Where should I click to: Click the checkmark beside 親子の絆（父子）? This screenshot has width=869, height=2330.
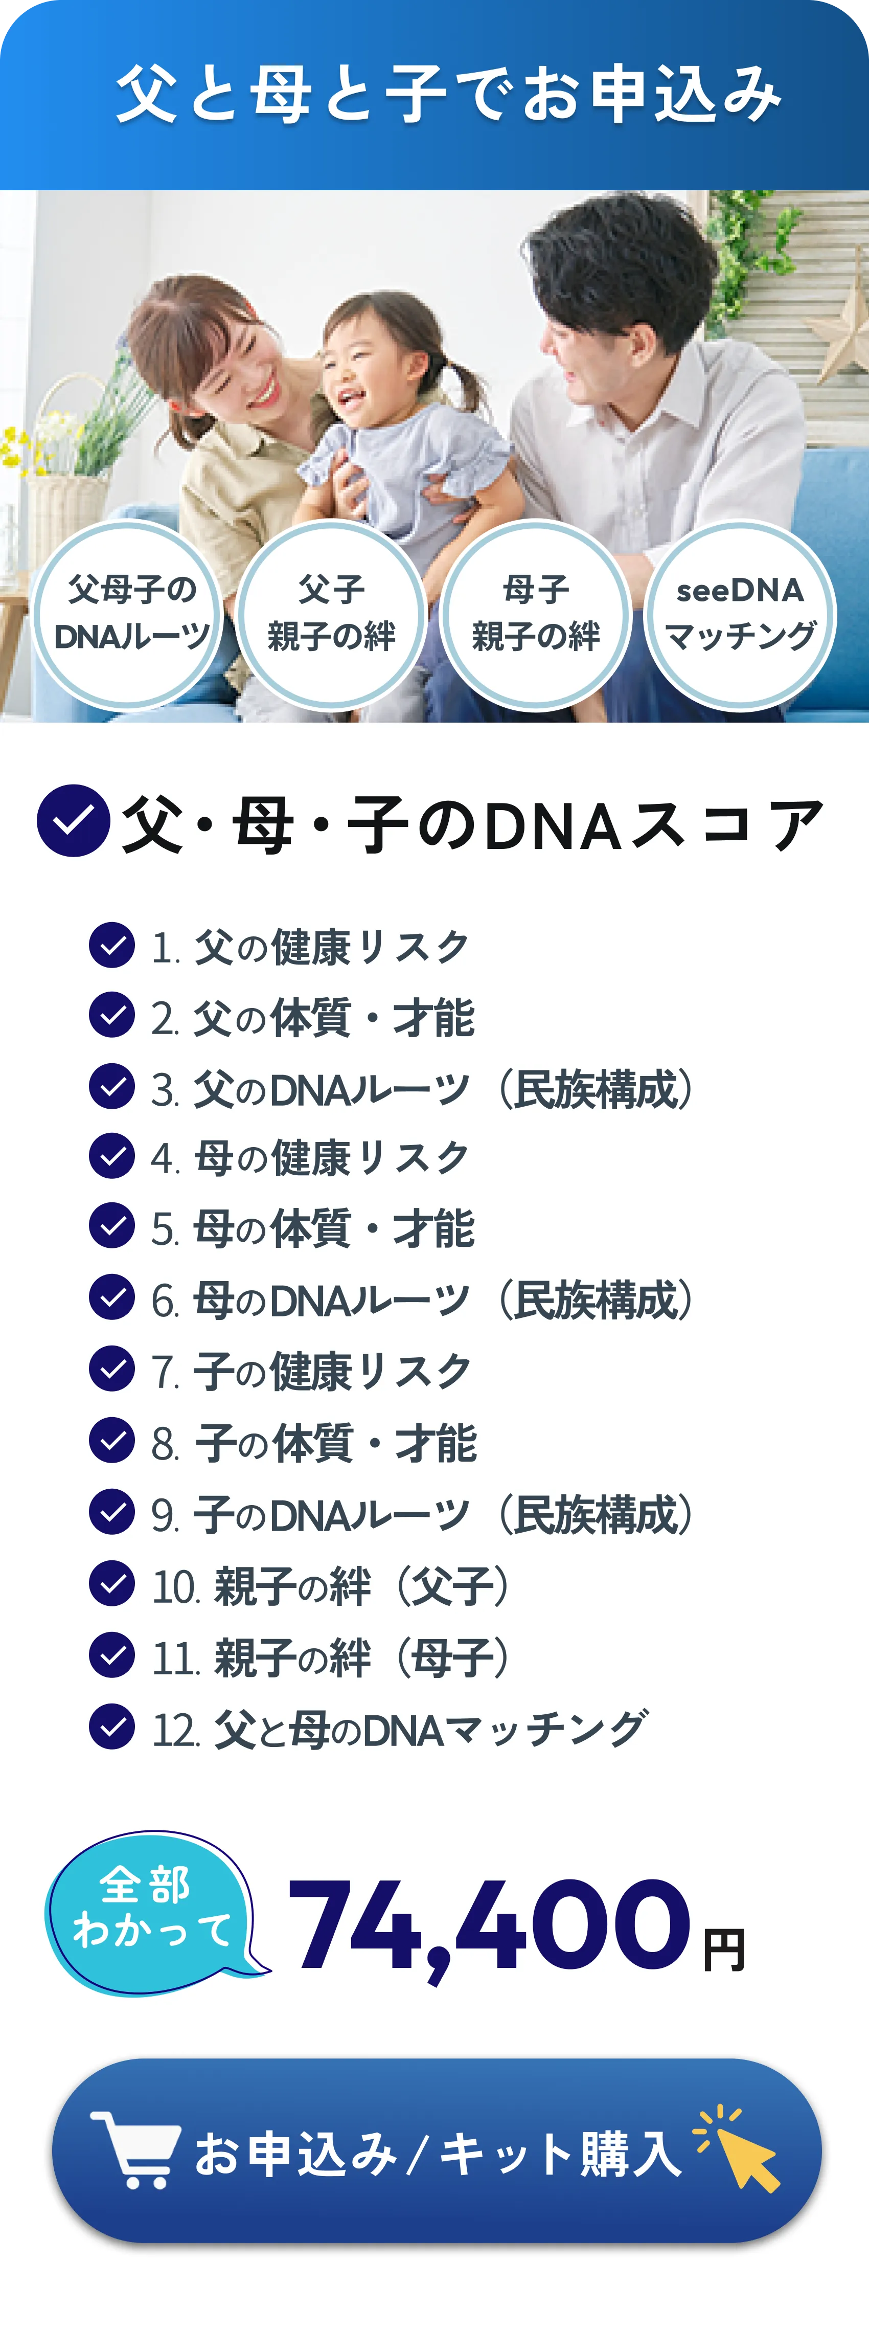112,1583
